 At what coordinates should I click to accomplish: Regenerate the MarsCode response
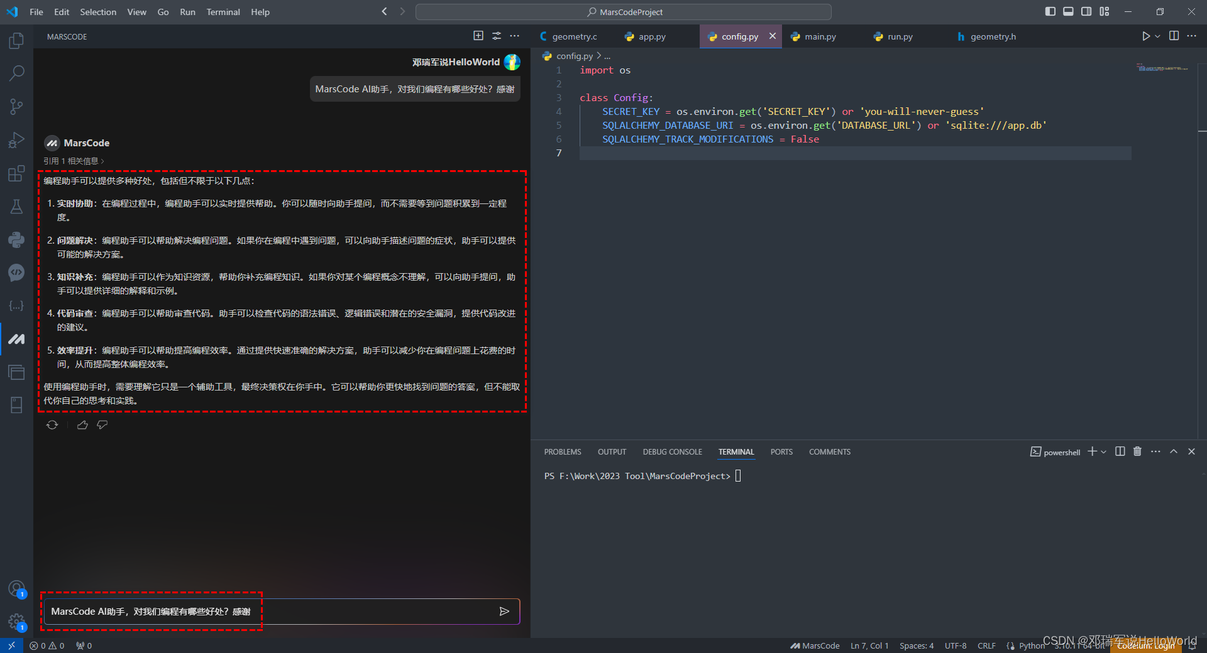click(52, 425)
